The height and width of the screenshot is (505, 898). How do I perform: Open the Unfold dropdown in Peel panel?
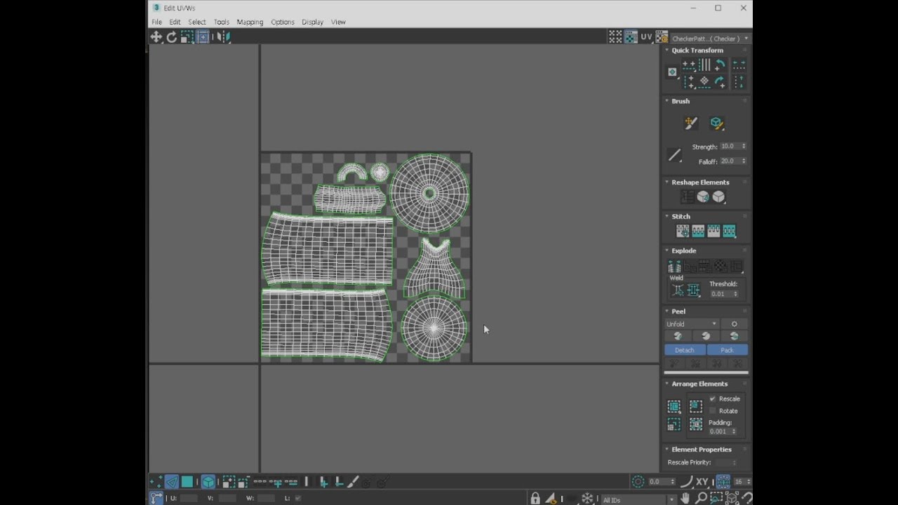click(x=692, y=324)
